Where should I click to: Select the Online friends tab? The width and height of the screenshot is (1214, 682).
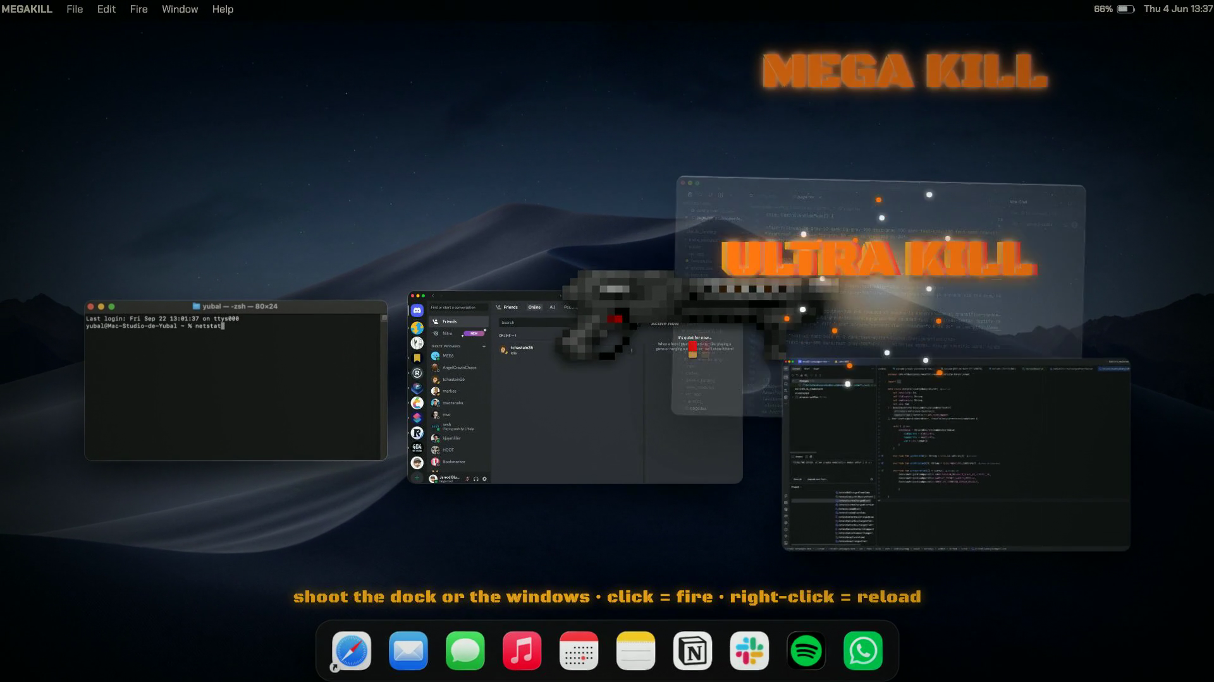pos(534,308)
